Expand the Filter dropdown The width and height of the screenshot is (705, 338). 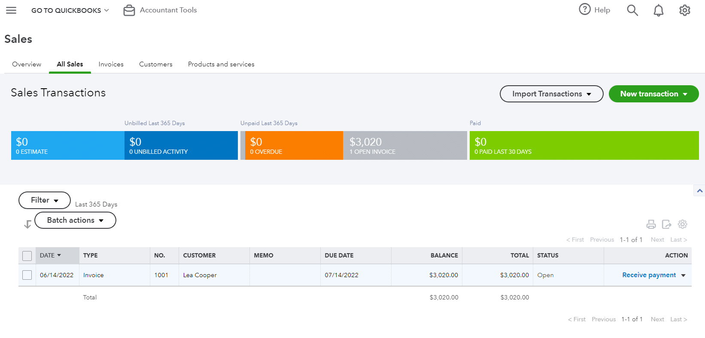click(x=45, y=200)
